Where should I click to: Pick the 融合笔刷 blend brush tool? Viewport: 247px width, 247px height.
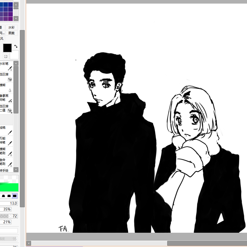tap(6, 162)
